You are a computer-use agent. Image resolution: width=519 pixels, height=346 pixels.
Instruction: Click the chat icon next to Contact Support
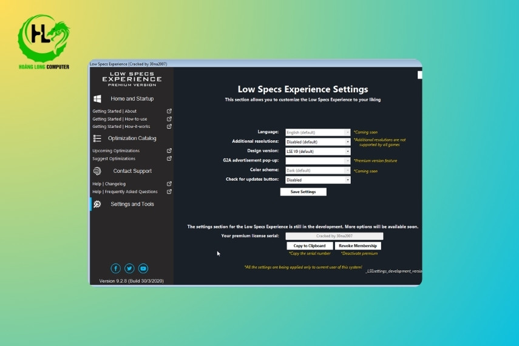pos(97,171)
